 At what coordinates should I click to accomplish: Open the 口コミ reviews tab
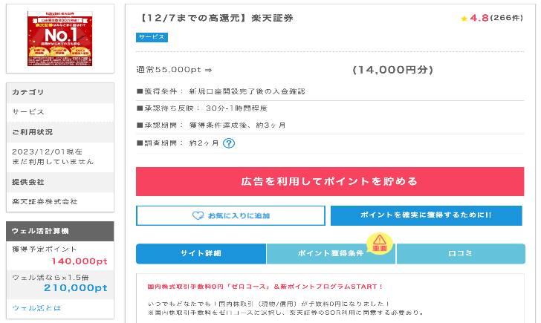tap(460, 254)
